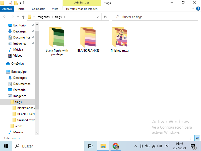Open Customize Quick Access Toolbar dropdown
The height and width of the screenshot is (151, 201).
click(x=20, y=3)
